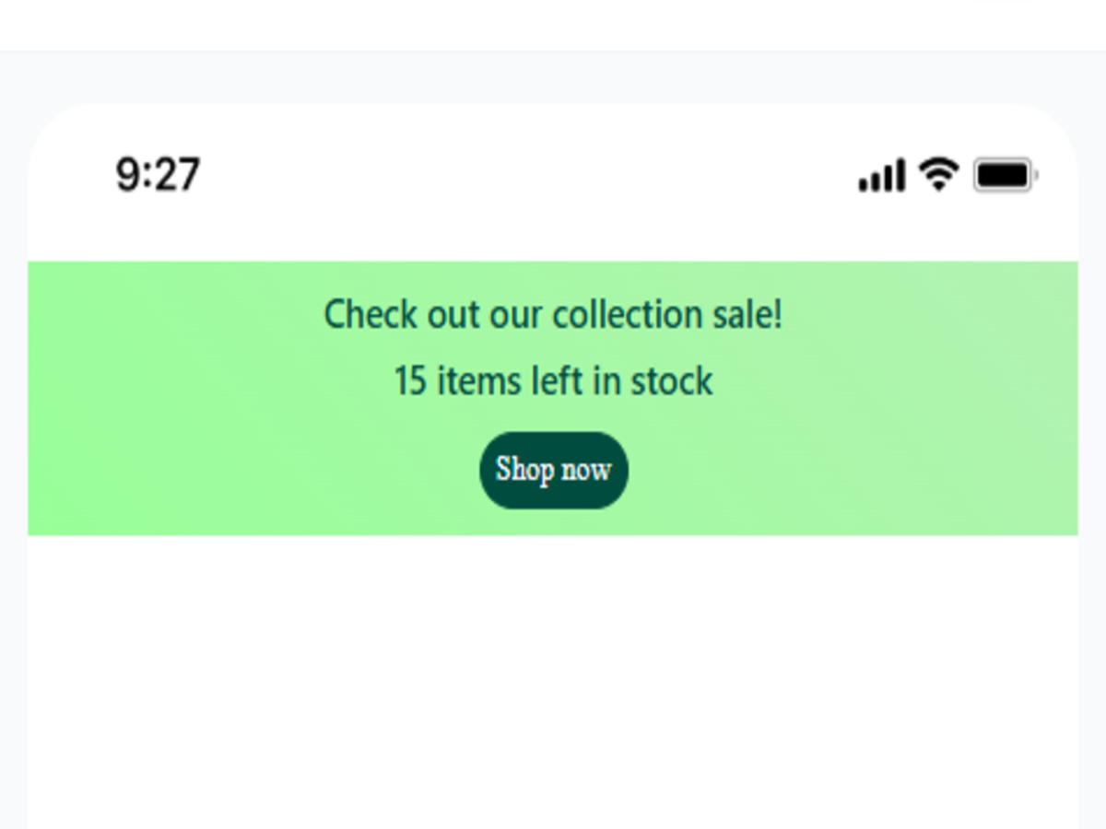This screenshot has width=1106, height=829.
Task: Select the "15 items left in stock" text
Action: coord(553,381)
